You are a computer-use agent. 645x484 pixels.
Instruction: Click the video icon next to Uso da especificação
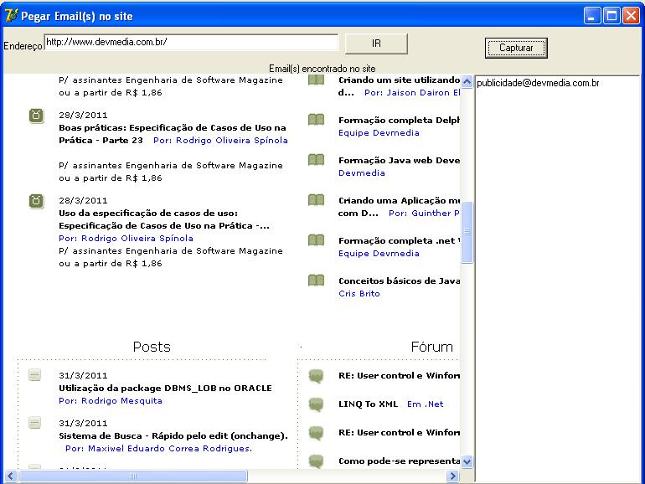pos(36,200)
